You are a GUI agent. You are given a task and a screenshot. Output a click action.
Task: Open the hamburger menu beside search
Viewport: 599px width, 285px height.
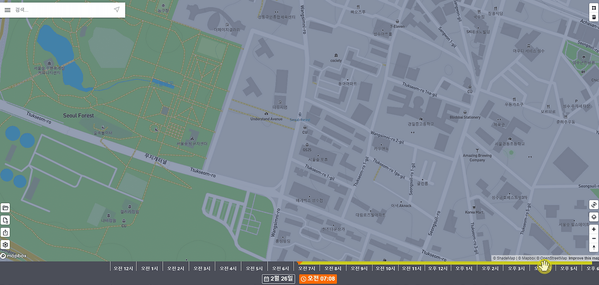[x=7, y=9]
